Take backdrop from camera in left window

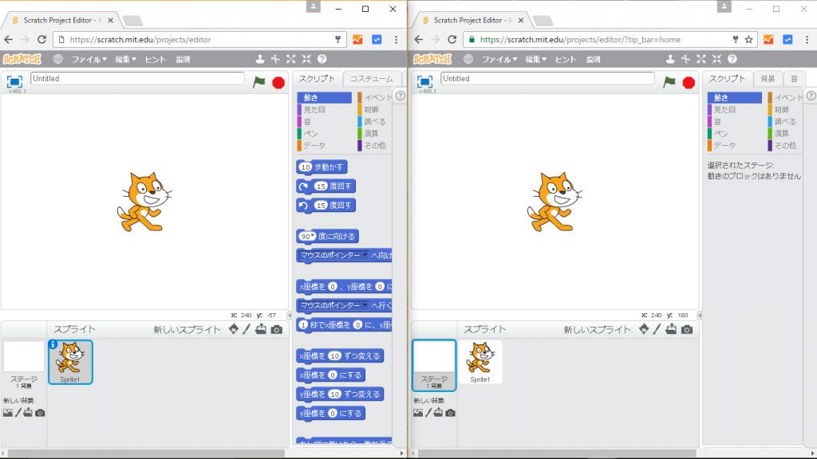click(40, 413)
